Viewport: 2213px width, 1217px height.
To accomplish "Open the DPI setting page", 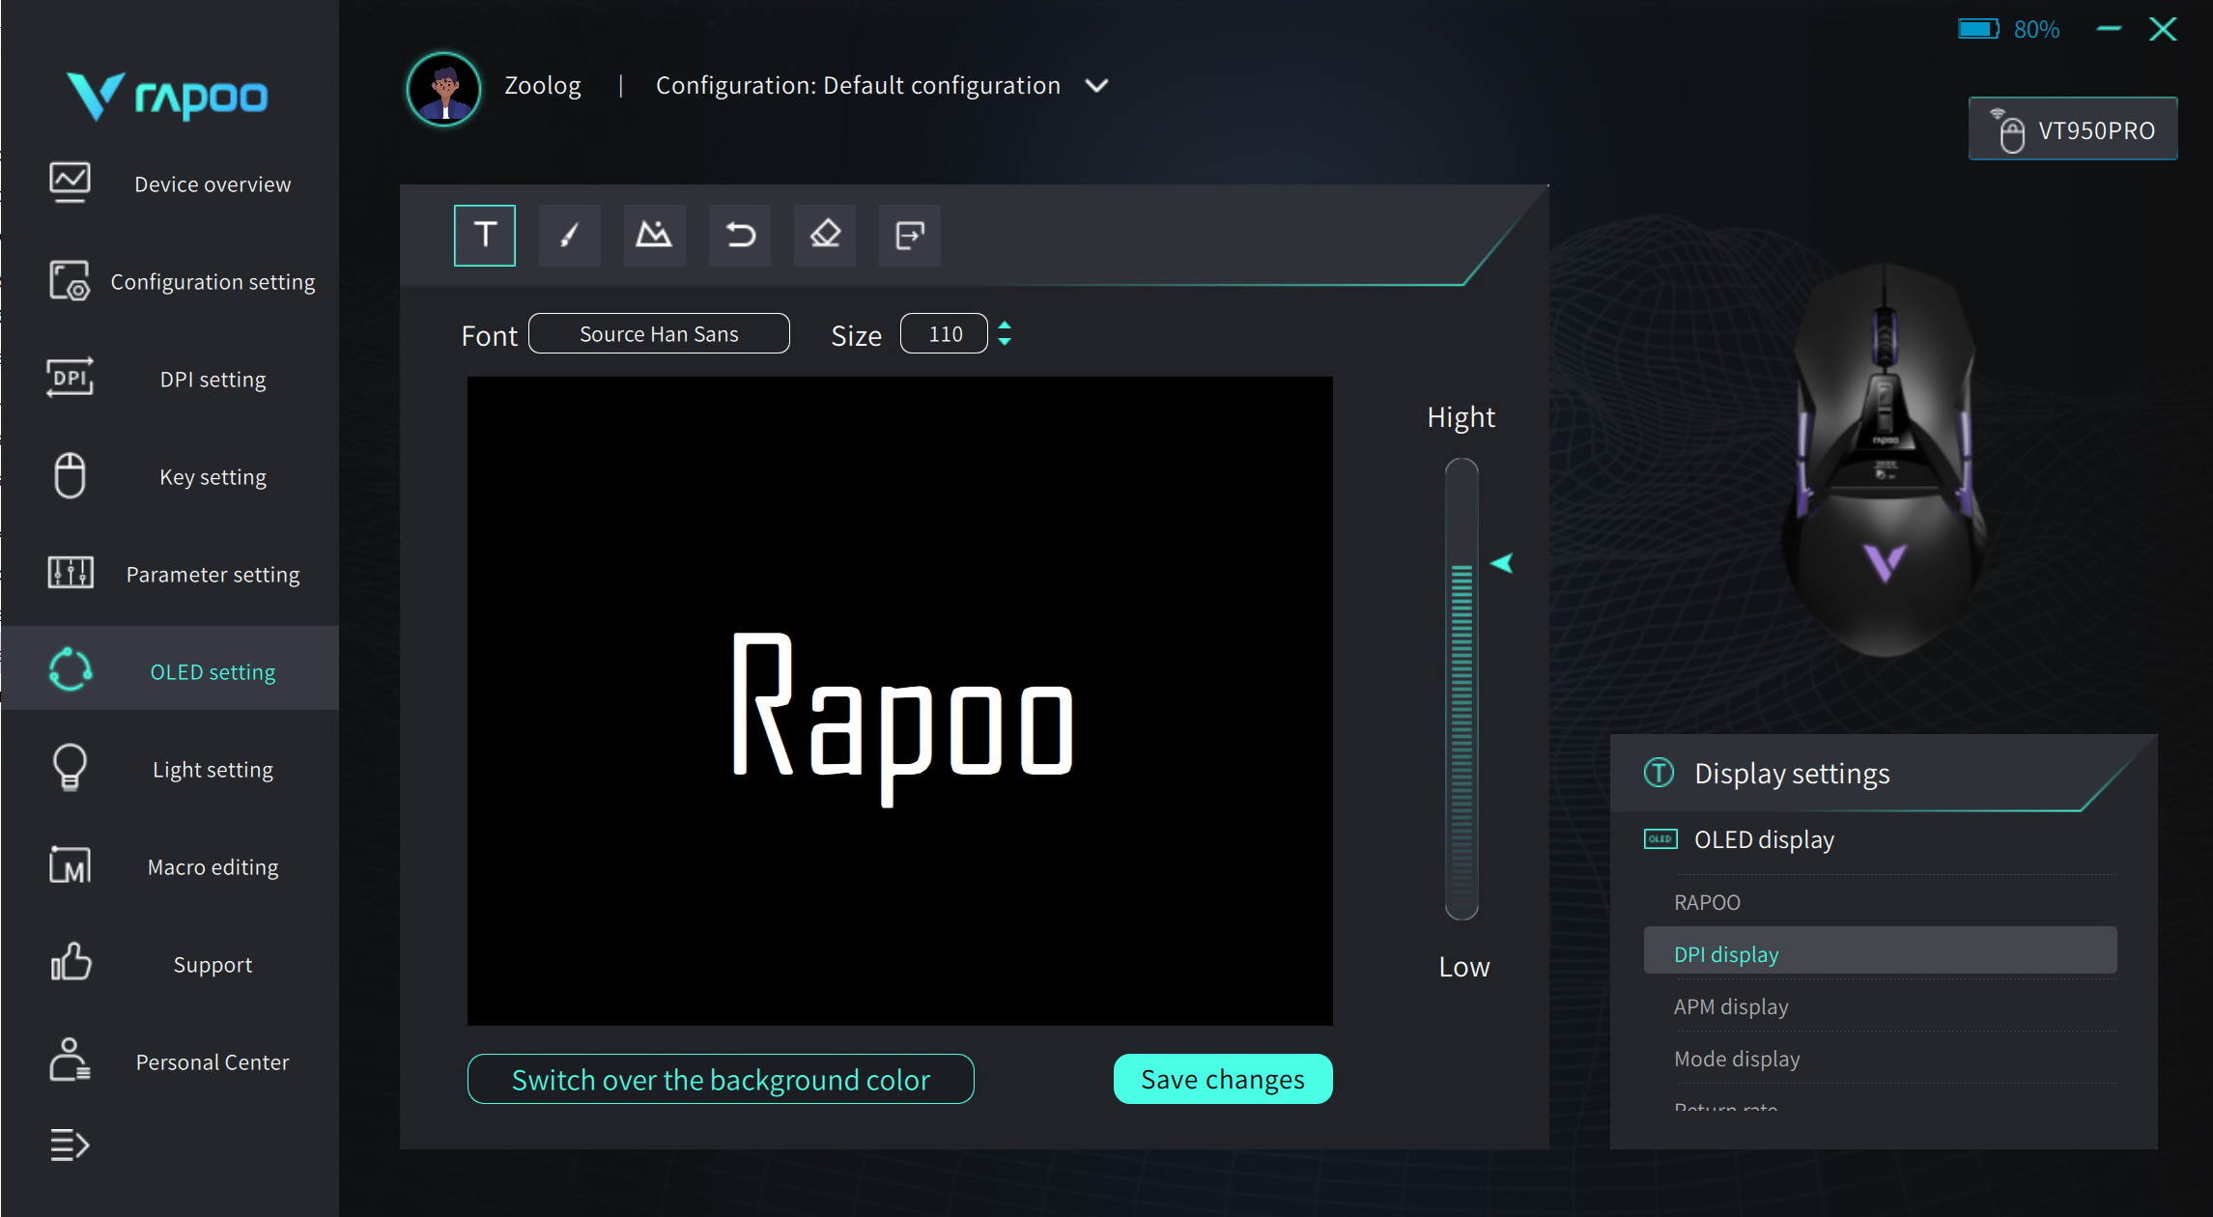I will pyautogui.click(x=213, y=380).
